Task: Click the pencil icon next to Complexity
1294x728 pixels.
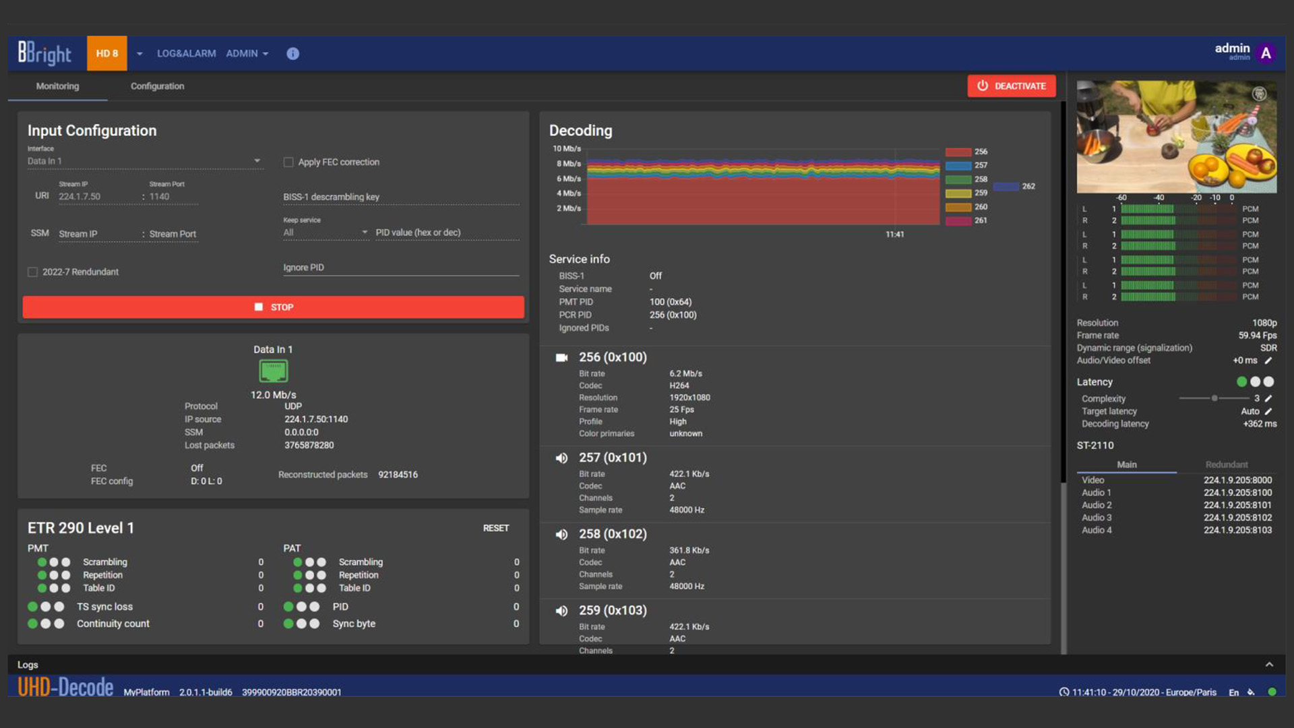Action: (1268, 398)
